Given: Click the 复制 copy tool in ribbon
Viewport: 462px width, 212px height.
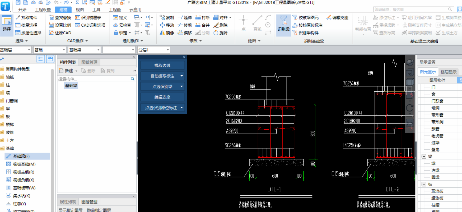Looking at the screenshot, I should click(x=167, y=17).
